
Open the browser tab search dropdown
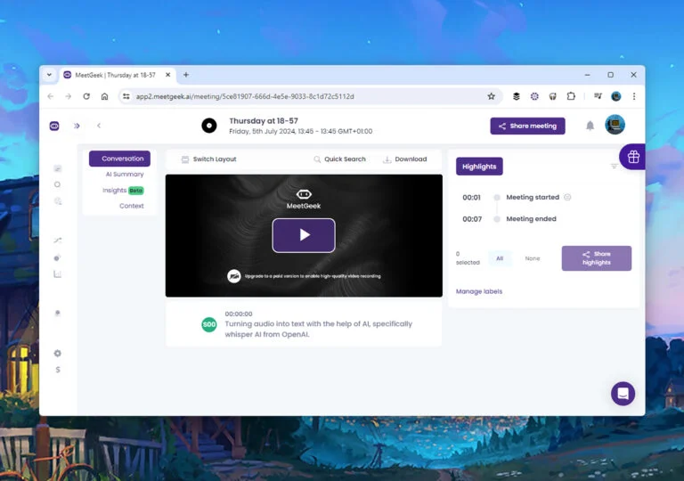click(x=49, y=75)
